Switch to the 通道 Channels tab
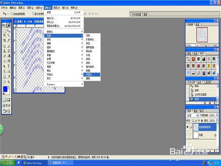This screenshot has width=221, height=166. click(x=195, y=111)
